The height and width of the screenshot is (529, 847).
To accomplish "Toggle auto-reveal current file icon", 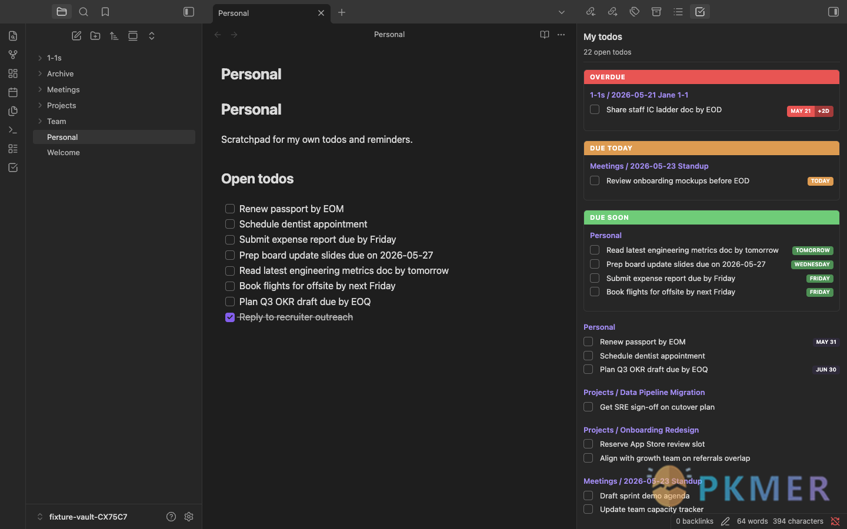I will (x=133, y=36).
